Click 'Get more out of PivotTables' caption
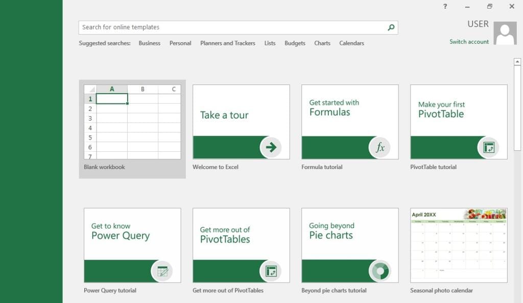The width and height of the screenshot is (523, 303). [228, 290]
